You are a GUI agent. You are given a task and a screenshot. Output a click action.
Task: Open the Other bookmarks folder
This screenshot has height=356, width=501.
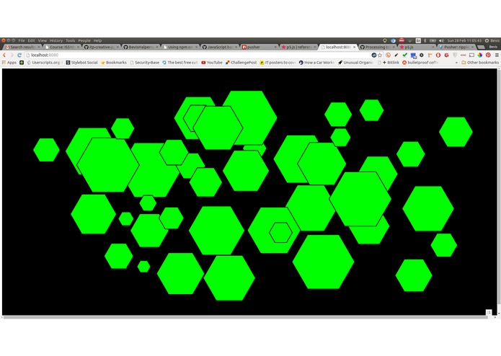click(480, 63)
